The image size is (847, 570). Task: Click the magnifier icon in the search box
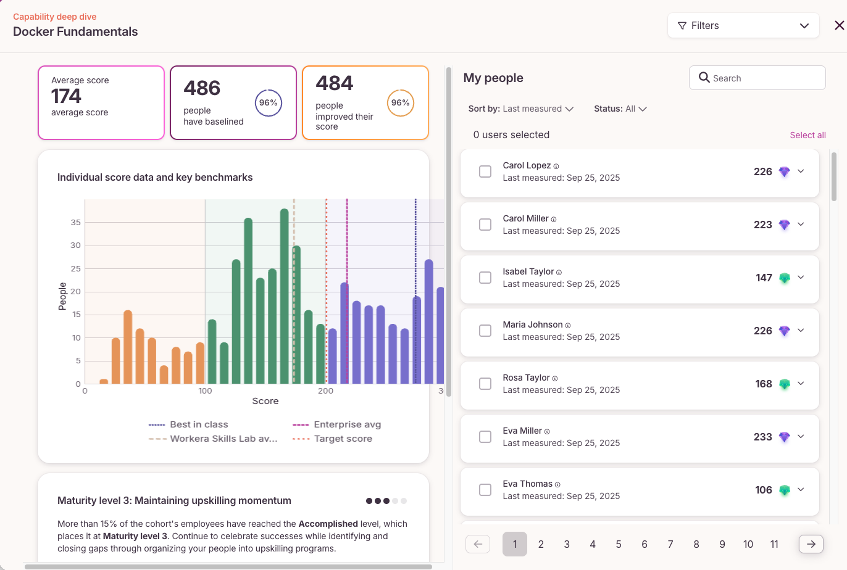pos(704,78)
